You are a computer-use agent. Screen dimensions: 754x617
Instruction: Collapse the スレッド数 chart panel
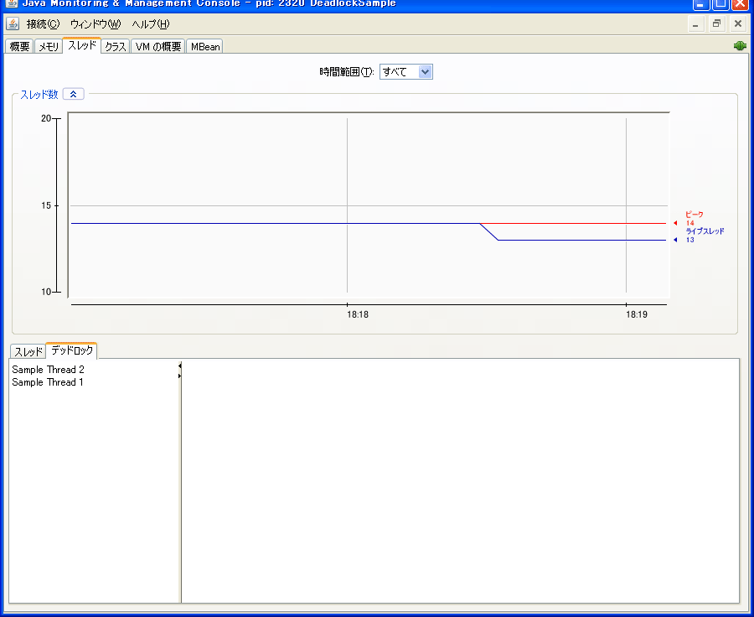click(74, 94)
